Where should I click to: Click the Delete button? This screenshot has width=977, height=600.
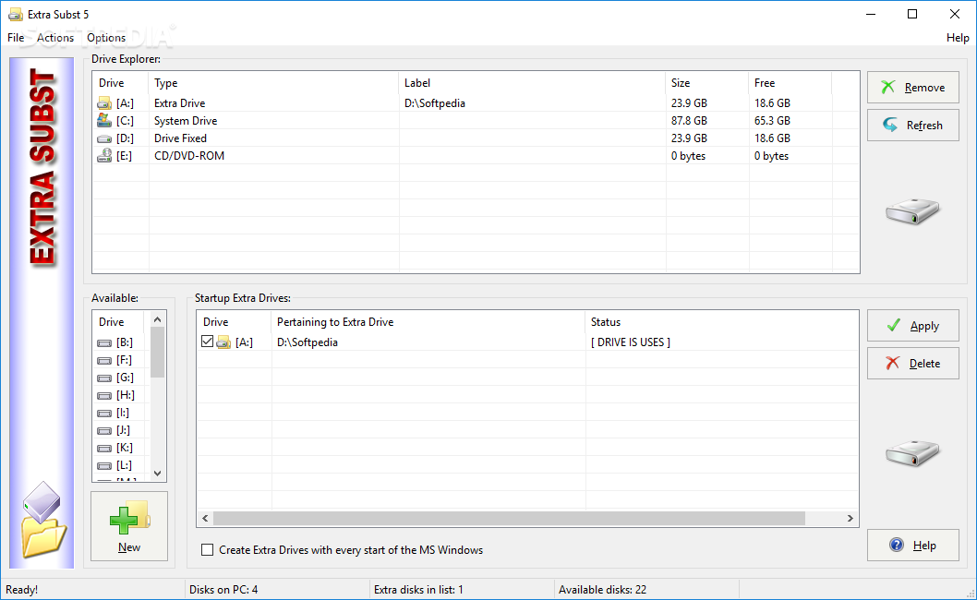click(913, 364)
